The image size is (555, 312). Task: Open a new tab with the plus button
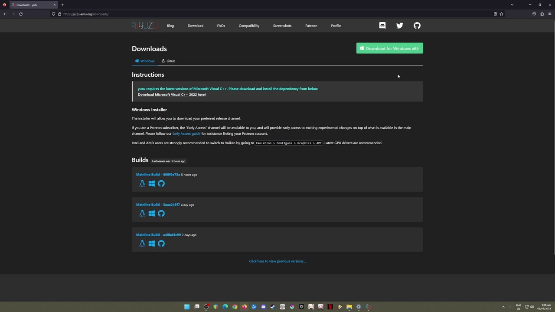tap(62, 5)
